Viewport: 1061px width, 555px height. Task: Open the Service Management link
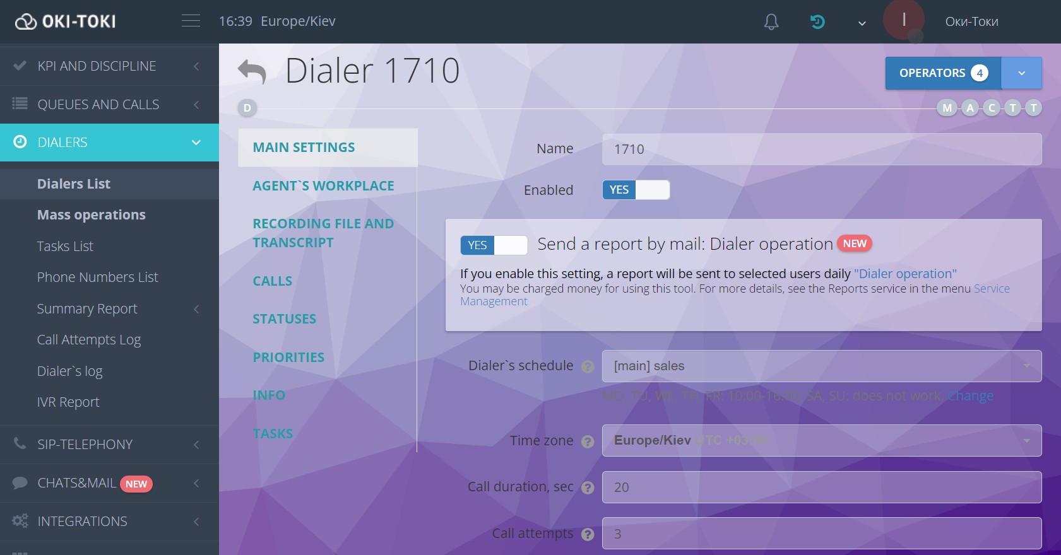pyautogui.click(x=992, y=289)
